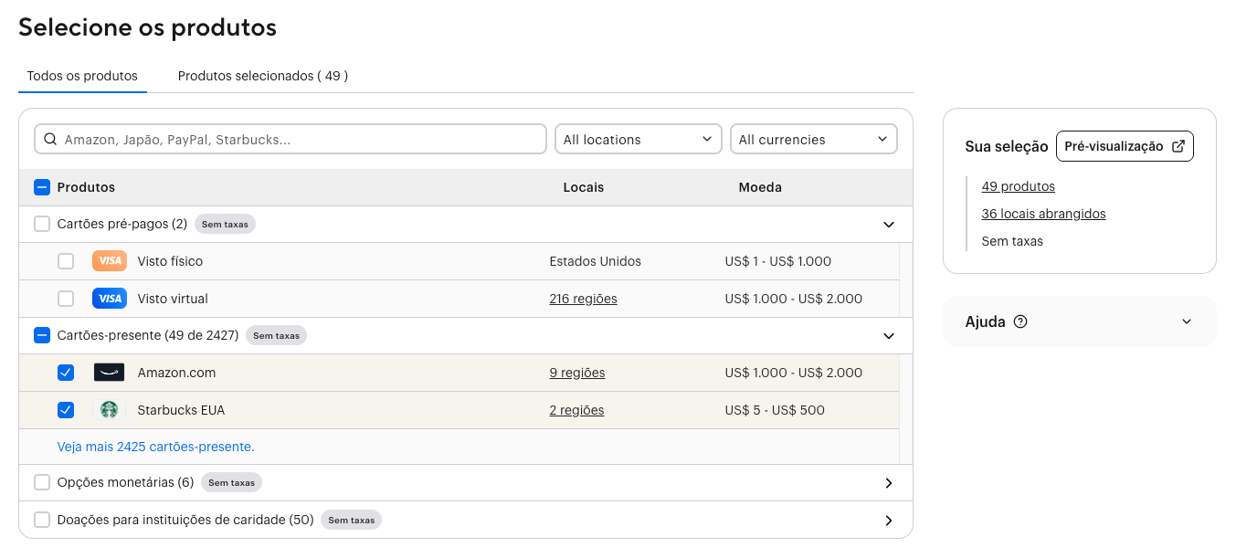
Task: Toggle the select-all Produtos header checkbox
Action: (42, 187)
